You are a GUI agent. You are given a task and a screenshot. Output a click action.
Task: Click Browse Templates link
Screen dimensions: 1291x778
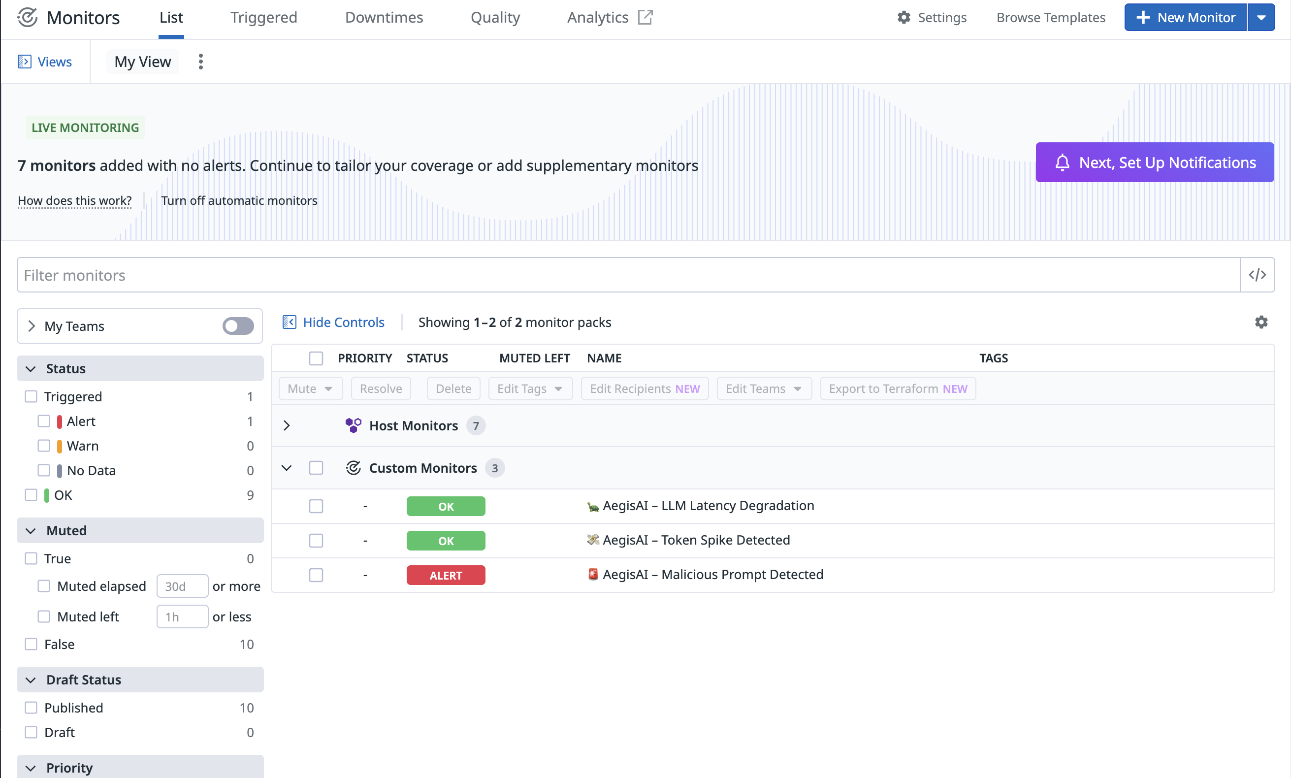[x=1051, y=17]
